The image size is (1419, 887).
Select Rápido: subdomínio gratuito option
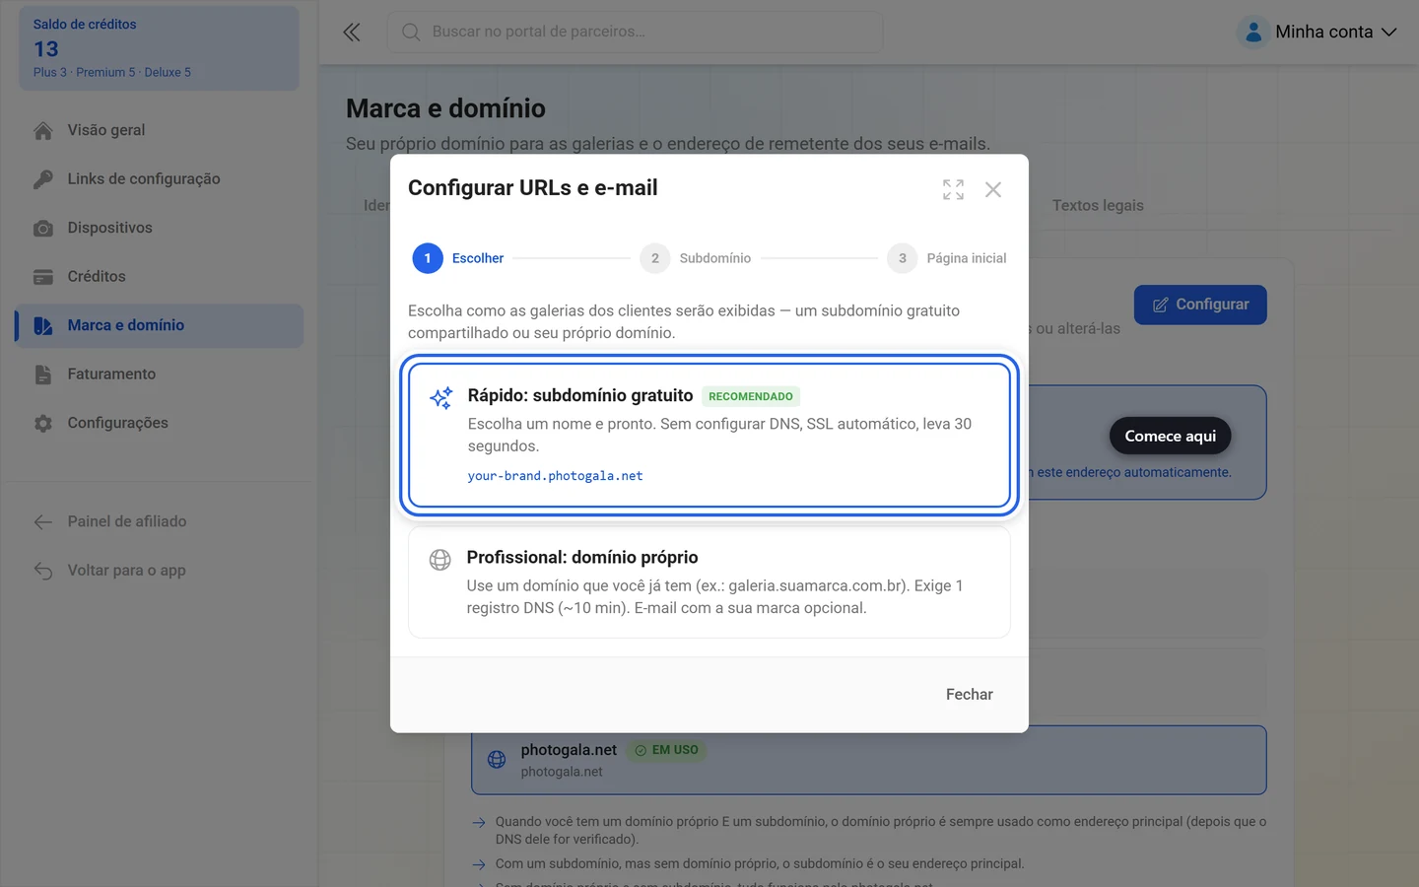[709, 435]
